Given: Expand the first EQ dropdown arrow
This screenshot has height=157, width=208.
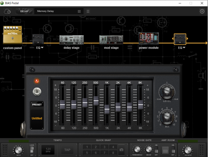Looking at the screenshot, I should point(42,48).
